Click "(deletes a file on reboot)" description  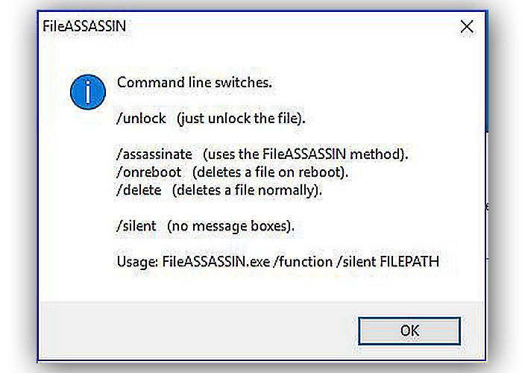click(270, 172)
